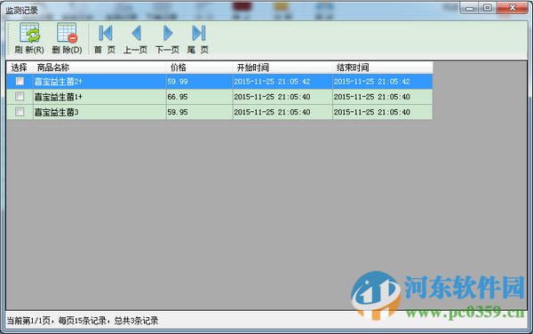Click the 删除(D) delete records icon
Image resolution: width=533 pixels, height=334 pixels.
pos(67,33)
